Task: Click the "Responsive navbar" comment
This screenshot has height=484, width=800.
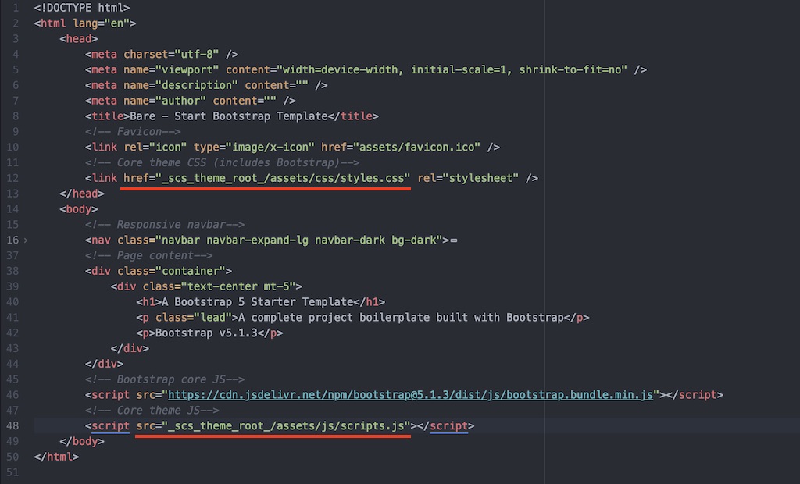Action: tap(165, 225)
